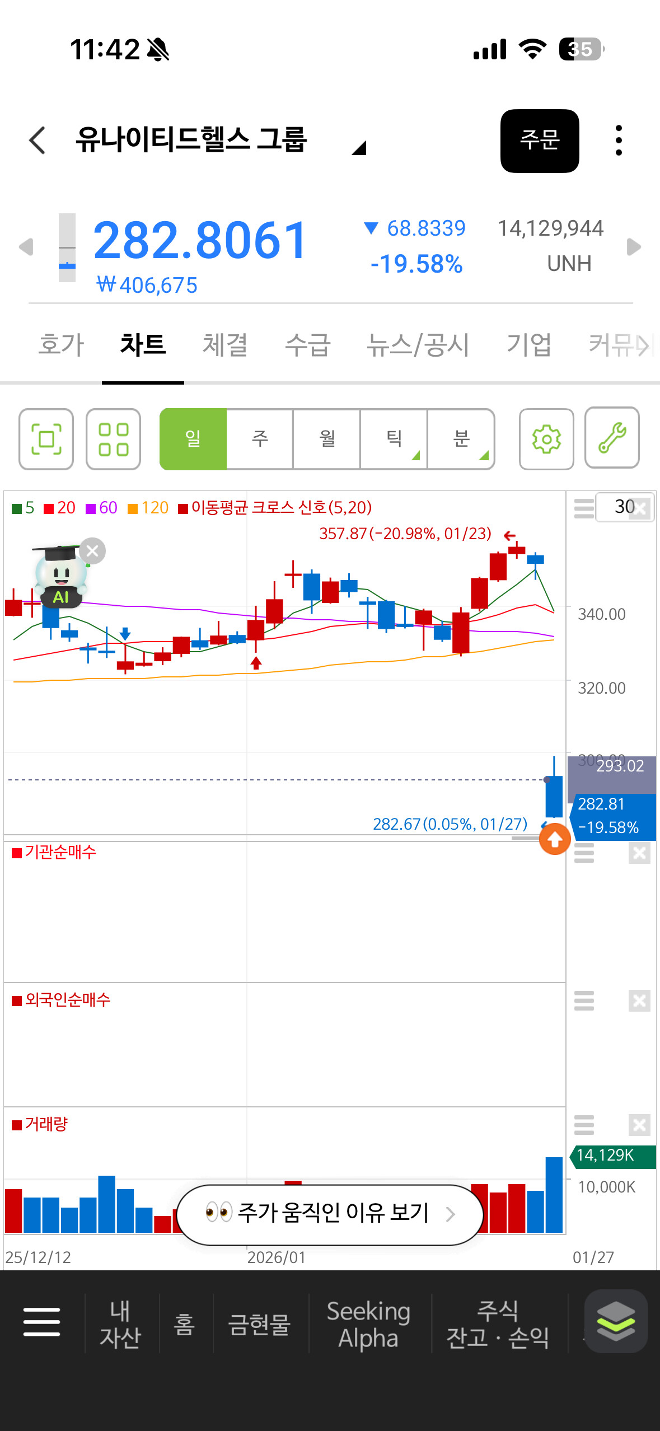The image size is (660, 1431).
Task: Go back with the left chevron
Action: (x=38, y=140)
